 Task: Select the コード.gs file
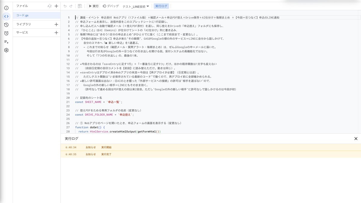tap(37, 15)
